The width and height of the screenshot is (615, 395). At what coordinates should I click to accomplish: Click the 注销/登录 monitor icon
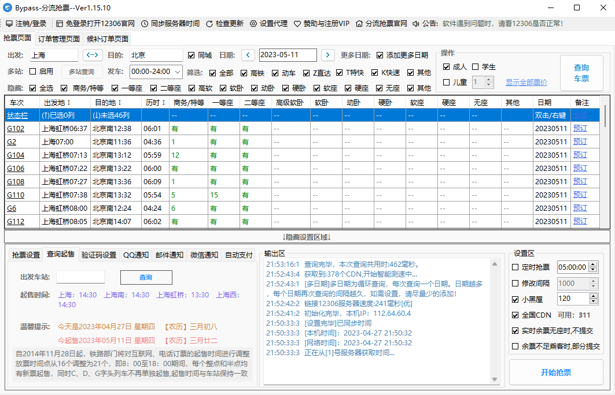pos(9,24)
